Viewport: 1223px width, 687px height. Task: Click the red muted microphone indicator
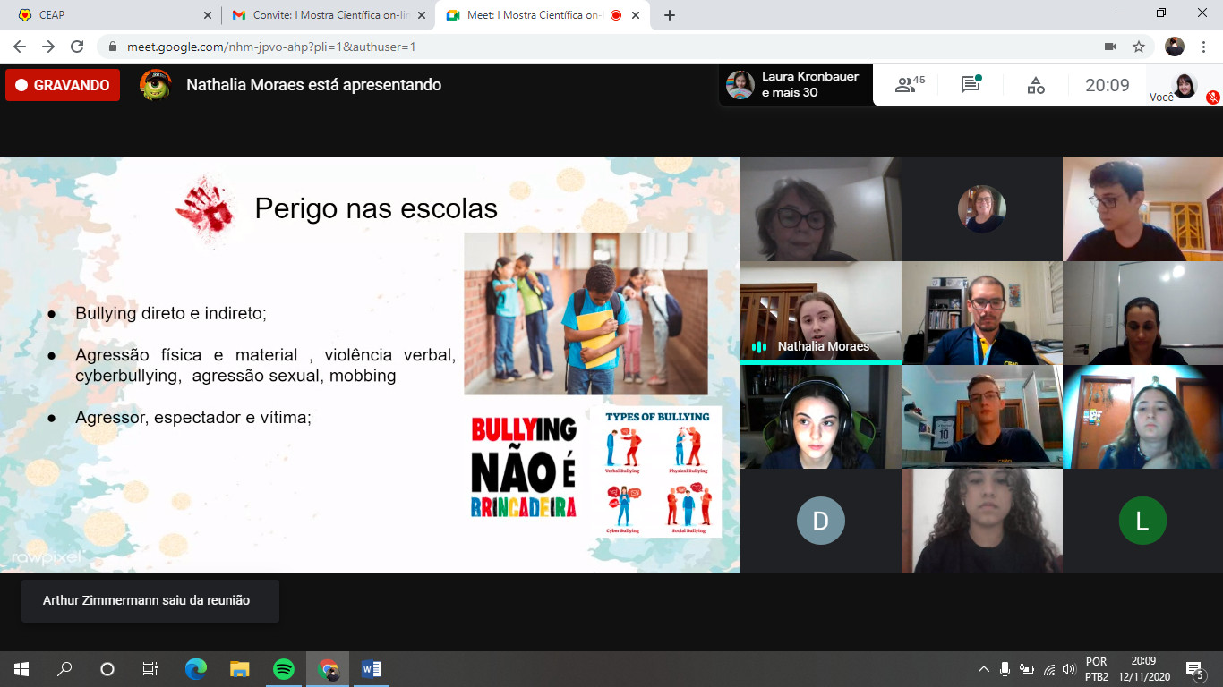[x=1212, y=97]
